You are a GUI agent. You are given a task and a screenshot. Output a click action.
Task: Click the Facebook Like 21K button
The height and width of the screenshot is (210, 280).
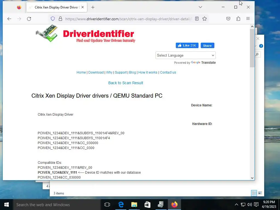pos(187,46)
